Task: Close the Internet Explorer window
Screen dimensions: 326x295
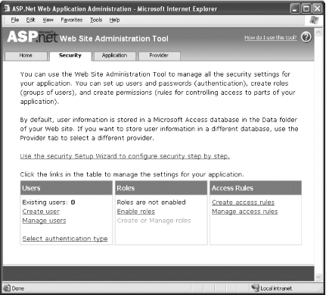Action: tap(318, 9)
